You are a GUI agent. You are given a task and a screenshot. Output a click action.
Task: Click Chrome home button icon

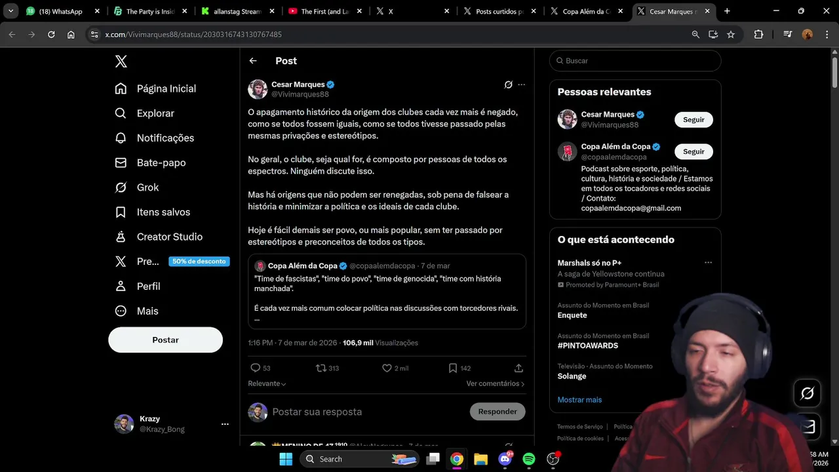pos(71,35)
